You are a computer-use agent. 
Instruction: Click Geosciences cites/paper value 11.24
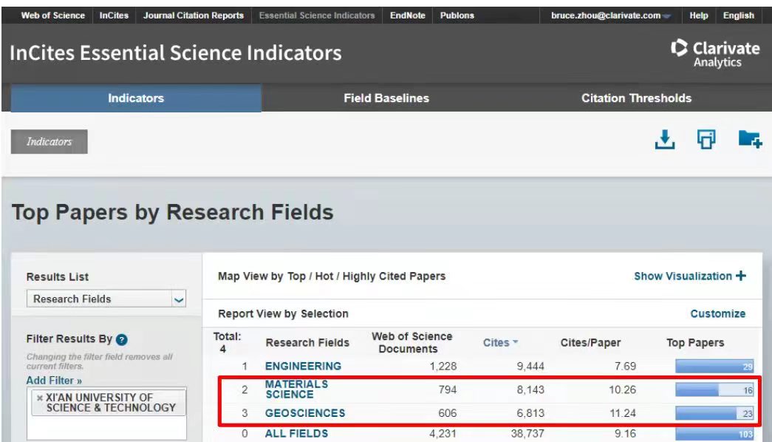pos(623,413)
